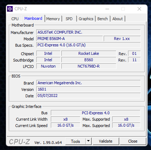Click the CPU-Z app icon in title bar
The width and height of the screenshot is (151, 150).
point(10,9)
